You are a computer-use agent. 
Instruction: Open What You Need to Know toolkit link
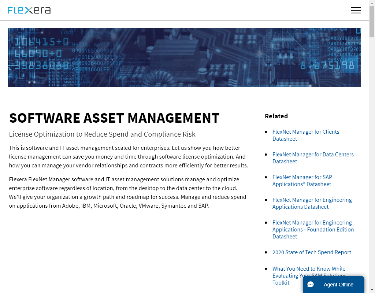coord(309,275)
